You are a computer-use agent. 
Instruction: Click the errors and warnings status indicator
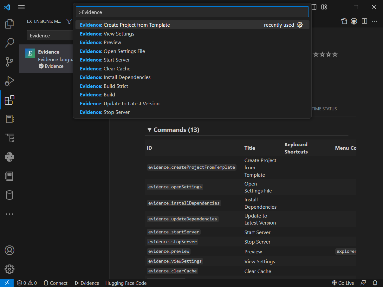tap(27, 283)
